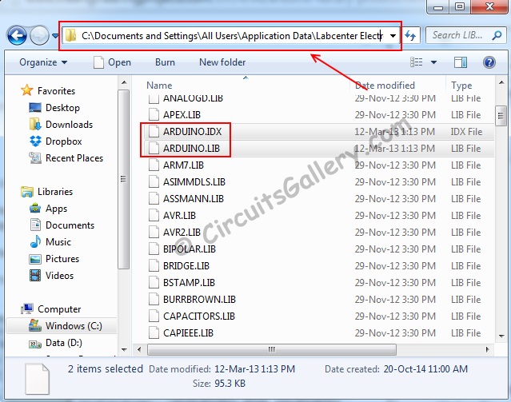
Task: Click the blank file thumbnail in details pane
Action: pyautogui.click(x=37, y=378)
